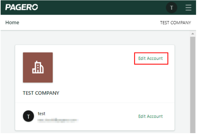Click the Pagero logo
197x135 pixels.
click(x=22, y=7)
